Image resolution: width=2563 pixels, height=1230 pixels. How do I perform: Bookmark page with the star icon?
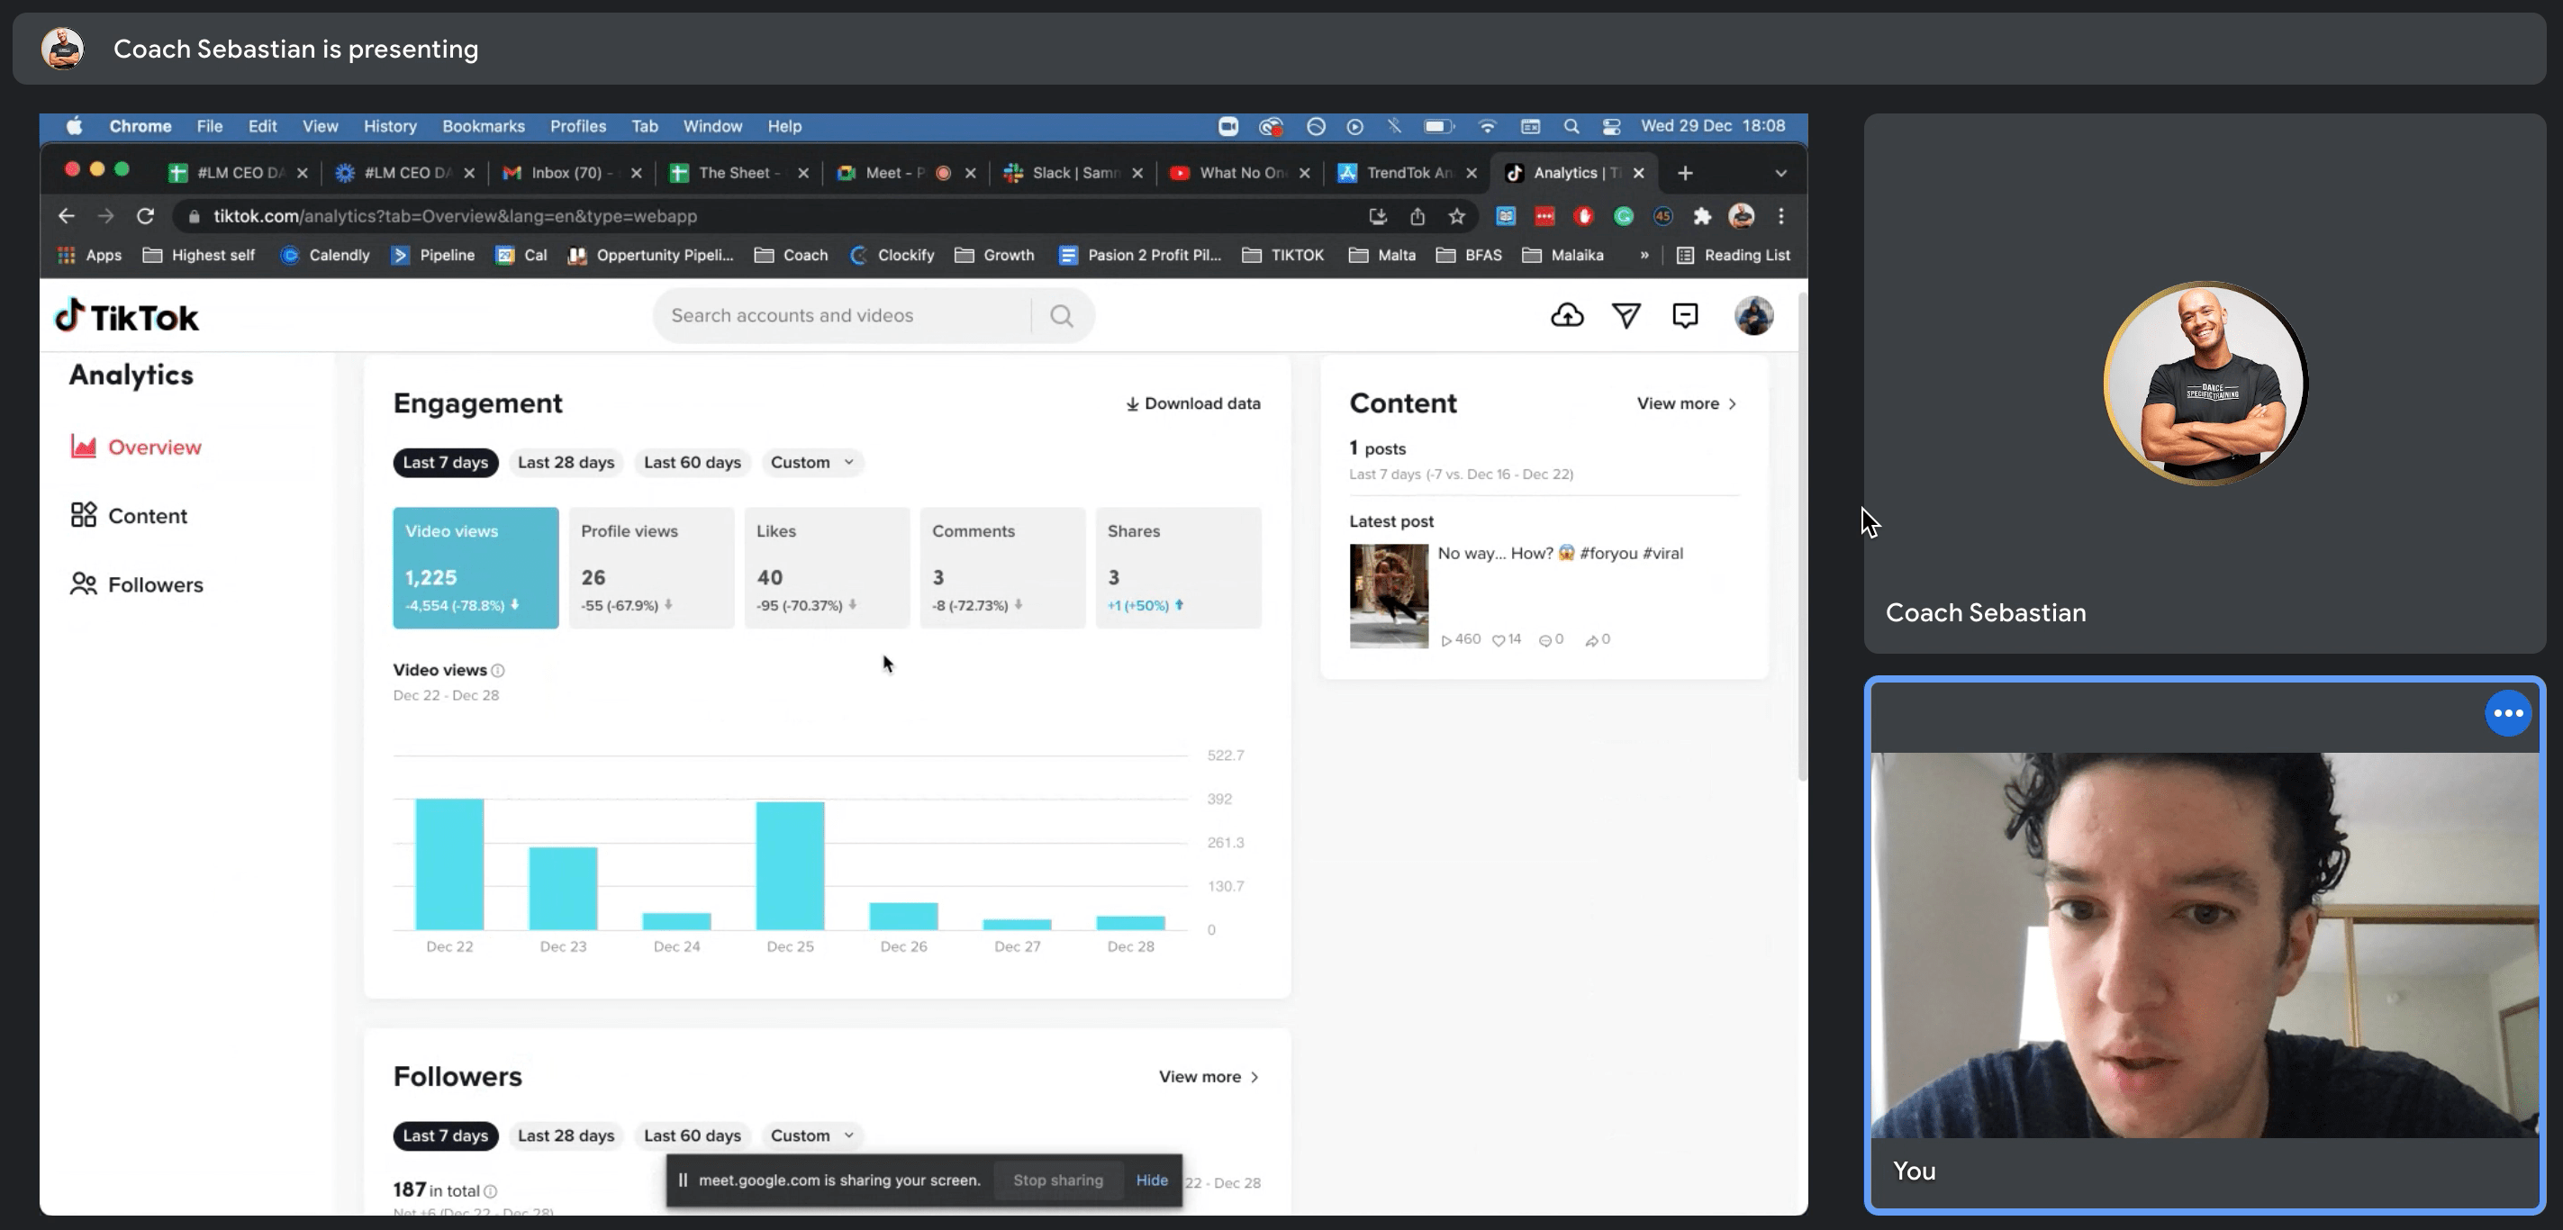click(x=1456, y=216)
